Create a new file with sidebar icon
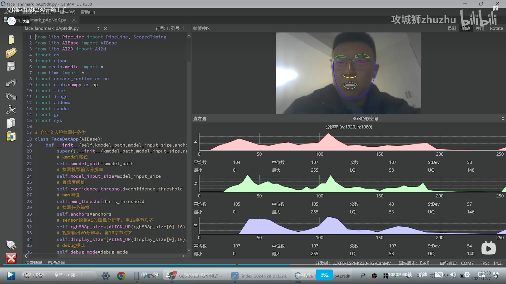The height and width of the screenshot is (284, 506). 11,40
